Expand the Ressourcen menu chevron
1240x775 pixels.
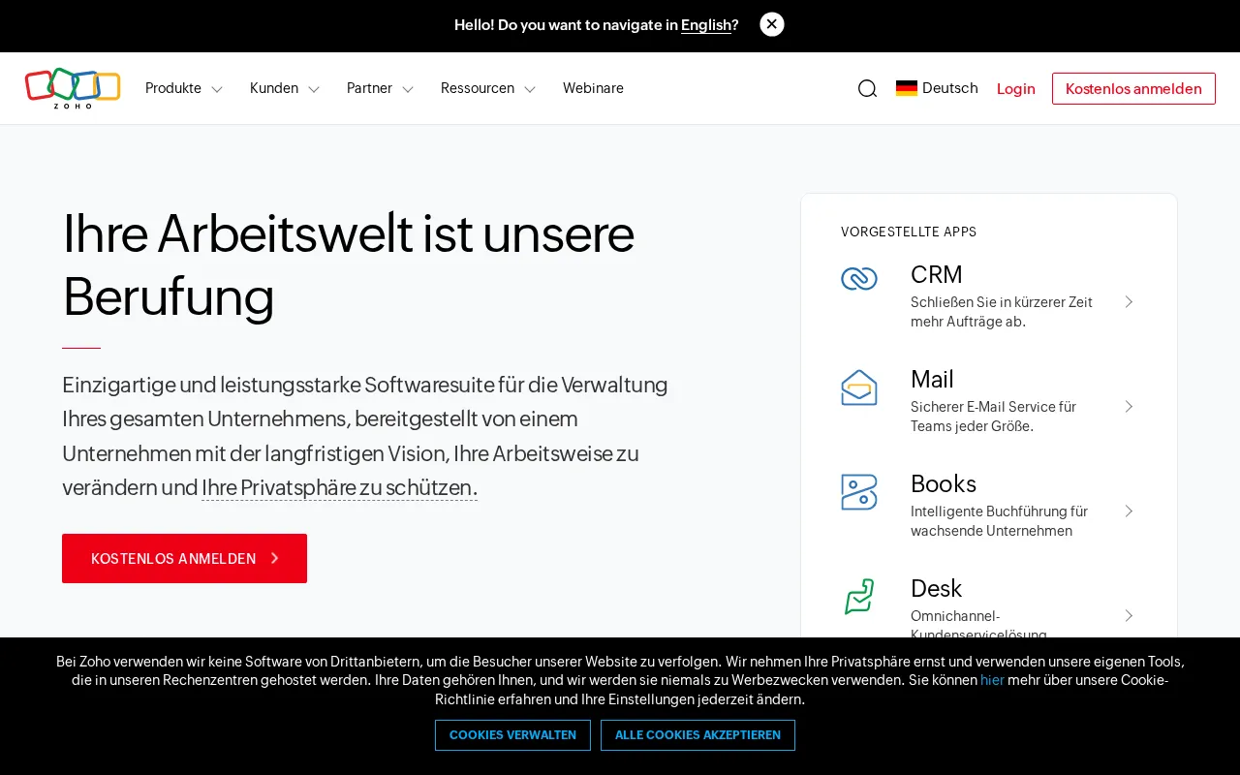pyautogui.click(x=530, y=89)
